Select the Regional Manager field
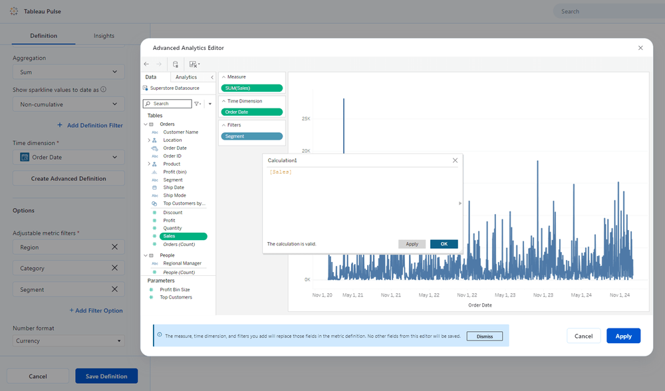Viewport: 665px width, 391px height. (182, 263)
